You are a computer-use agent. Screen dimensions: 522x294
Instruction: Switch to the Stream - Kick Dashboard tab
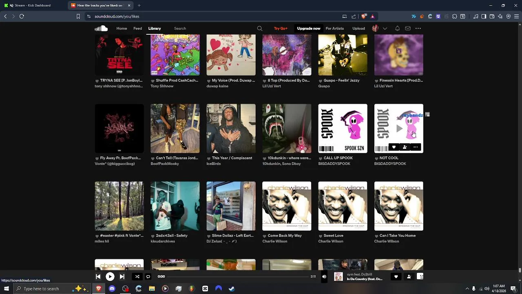coord(33,5)
